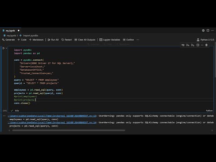216x162 pixels.
Task: Open notebook editor settings icon at top right
Action: 203,31
